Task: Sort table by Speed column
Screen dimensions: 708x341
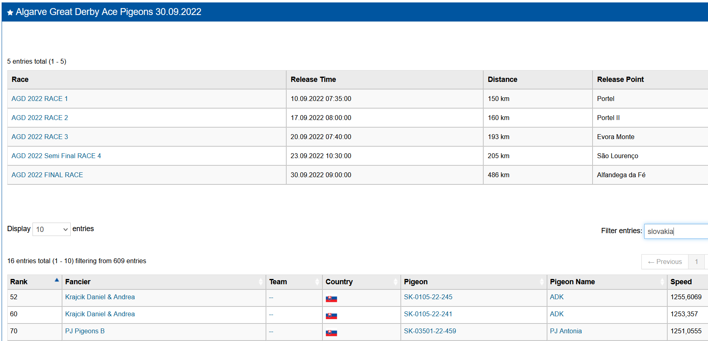Action: (x=687, y=282)
